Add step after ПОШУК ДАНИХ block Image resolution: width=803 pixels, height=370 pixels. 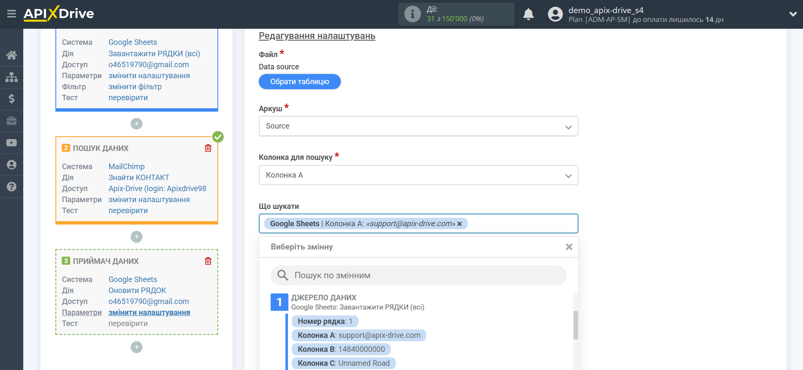click(137, 237)
